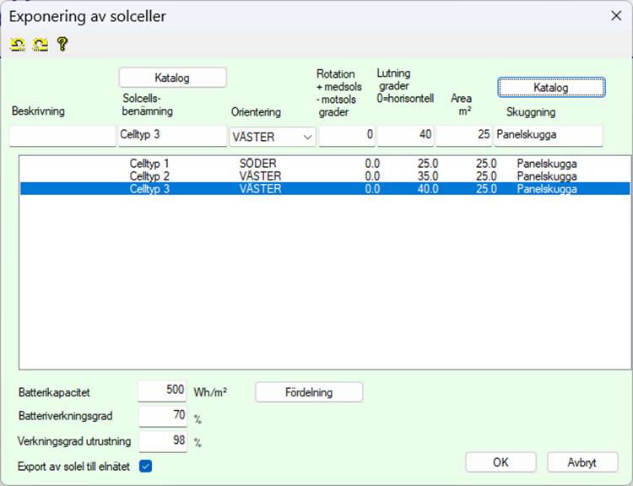
Task: Click the Fördelning button
Action: click(308, 392)
